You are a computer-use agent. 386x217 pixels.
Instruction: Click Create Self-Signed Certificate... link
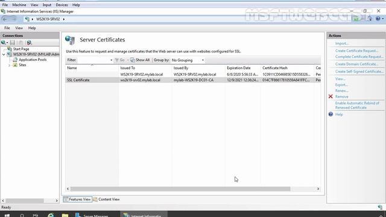coord(359,71)
